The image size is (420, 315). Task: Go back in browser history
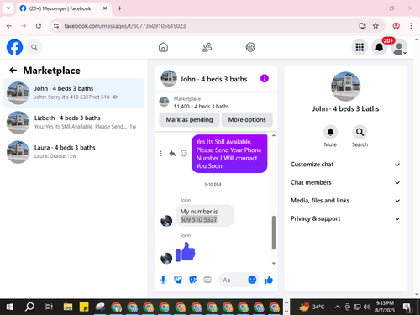(9, 26)
